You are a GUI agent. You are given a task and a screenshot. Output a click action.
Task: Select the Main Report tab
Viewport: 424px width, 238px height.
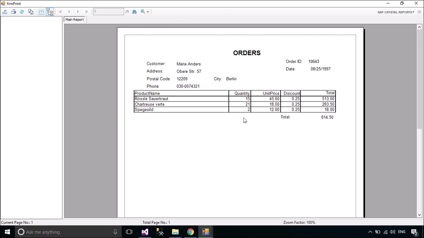pos(75,20)
